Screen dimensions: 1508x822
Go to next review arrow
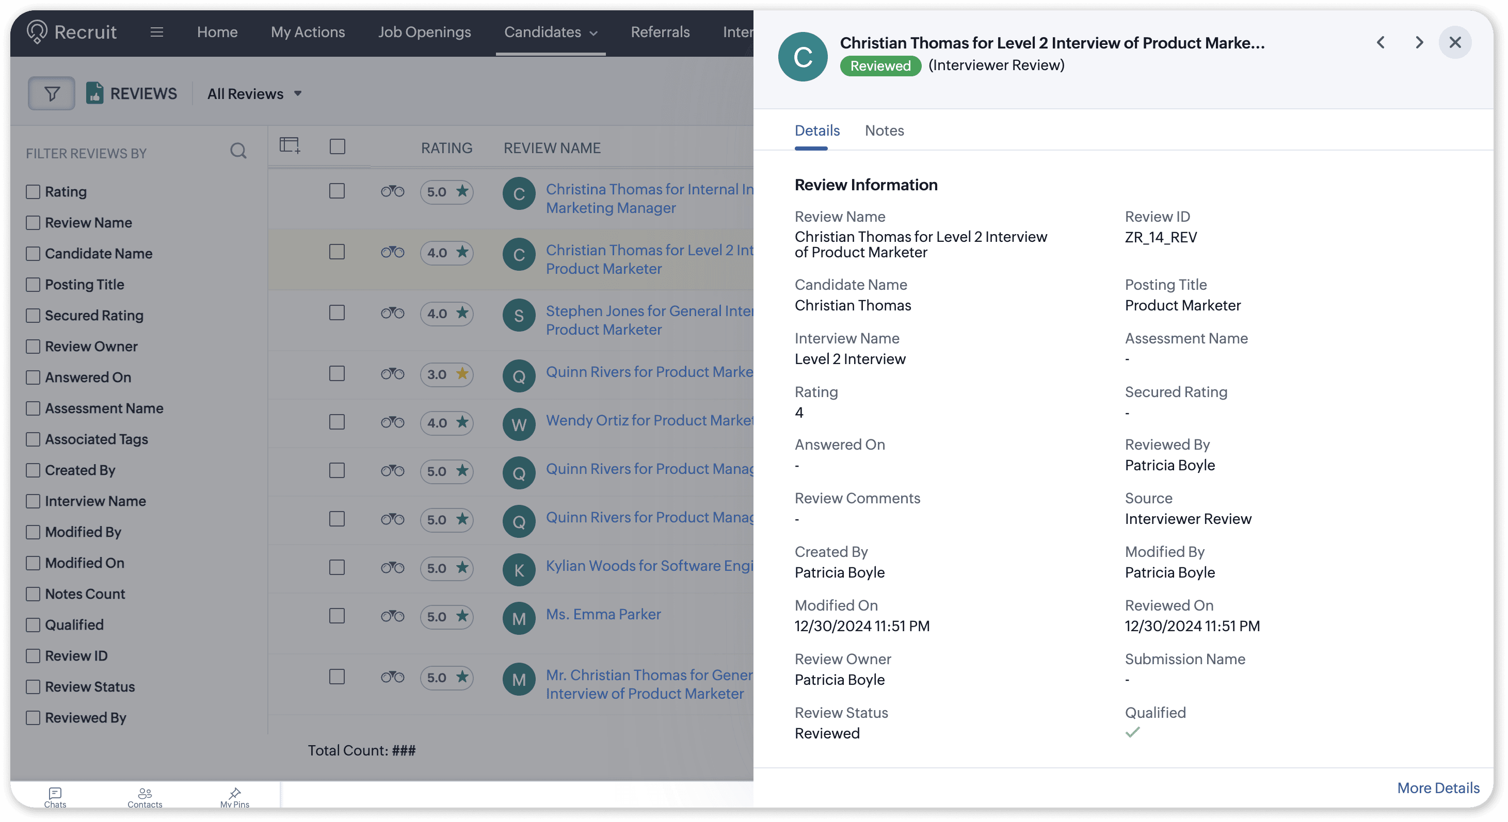1419,42
